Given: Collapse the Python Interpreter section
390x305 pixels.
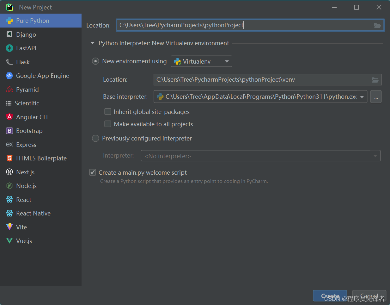Looking at the screenshot, I should pyautogui.click(x=93, y=43).
